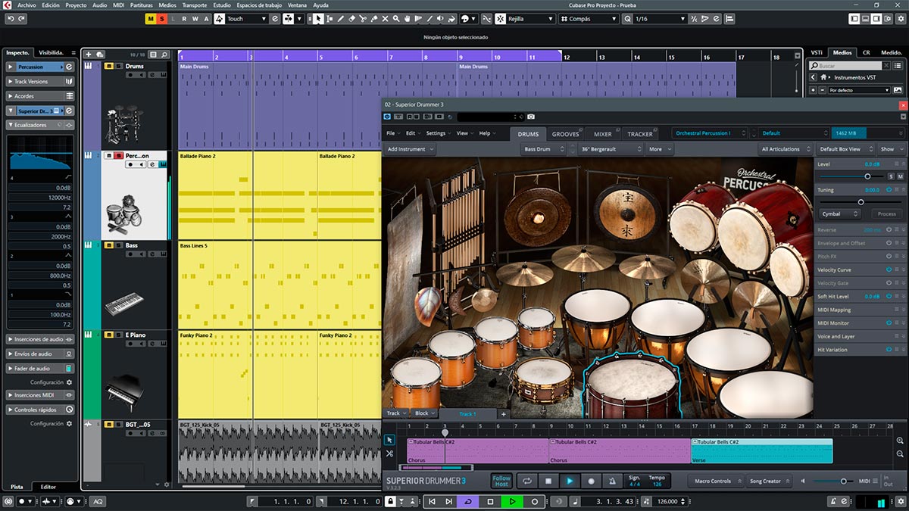Switch to the MIXER tab
This screenshot has width=909, height=511.
(x=603, y=134)
